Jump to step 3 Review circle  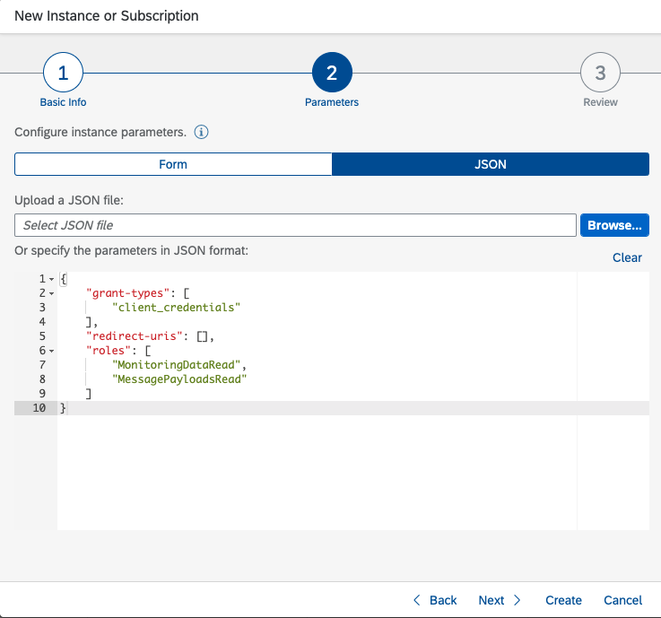tap(600, 74)
